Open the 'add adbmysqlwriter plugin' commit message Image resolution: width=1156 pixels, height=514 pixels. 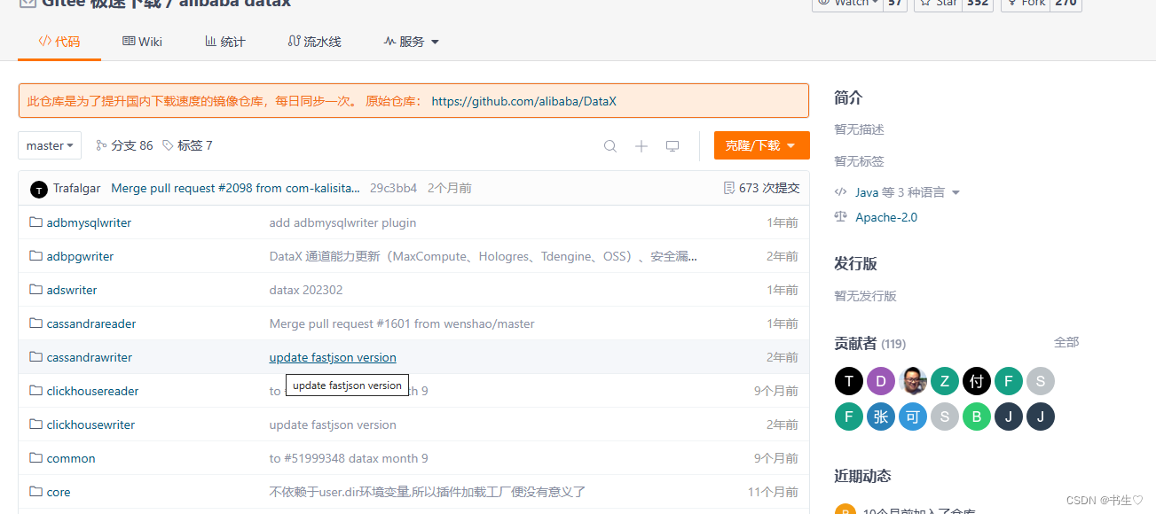pyautogui.click(x=342, y=222)
